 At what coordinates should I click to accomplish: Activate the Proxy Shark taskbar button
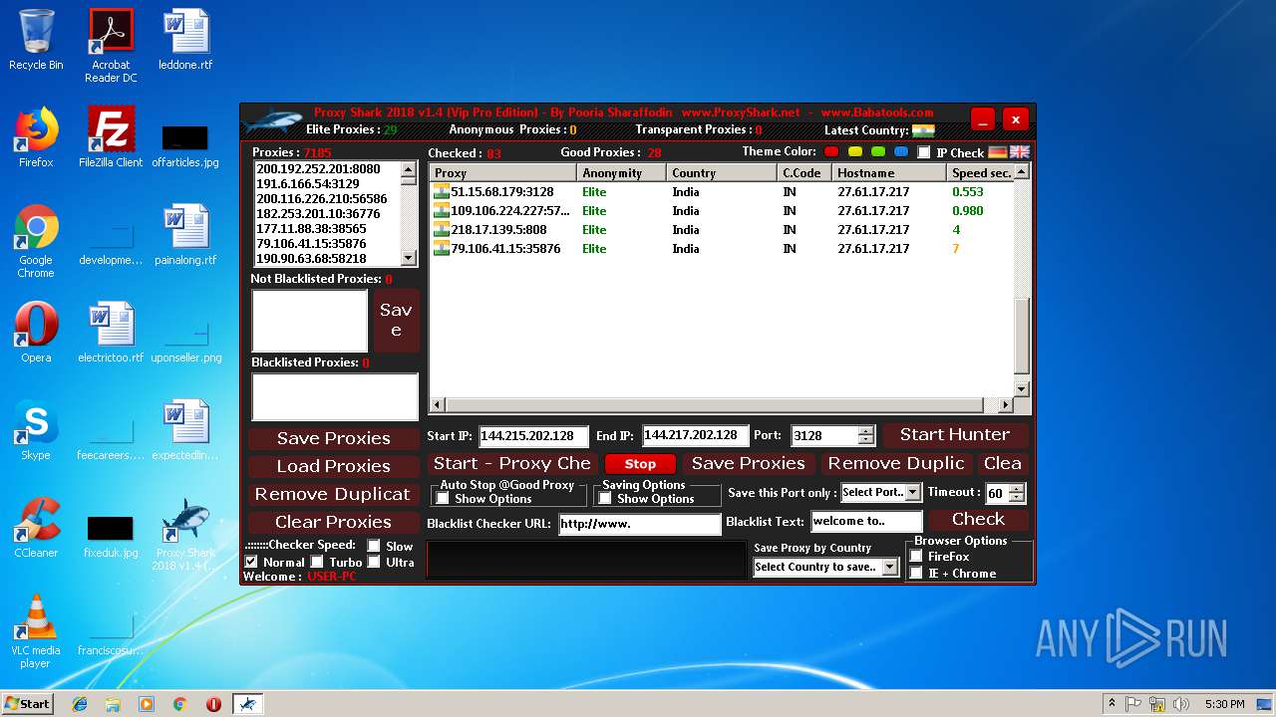[248, 704]
